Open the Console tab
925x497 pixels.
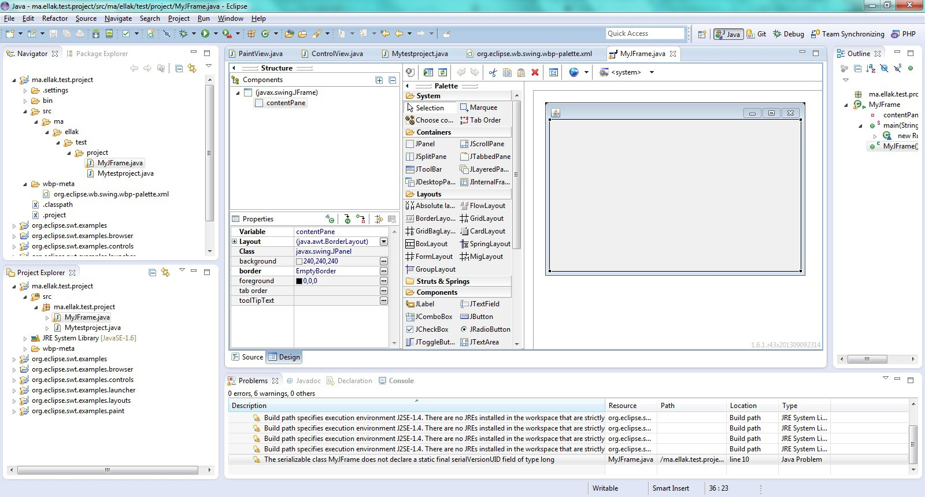397,381
